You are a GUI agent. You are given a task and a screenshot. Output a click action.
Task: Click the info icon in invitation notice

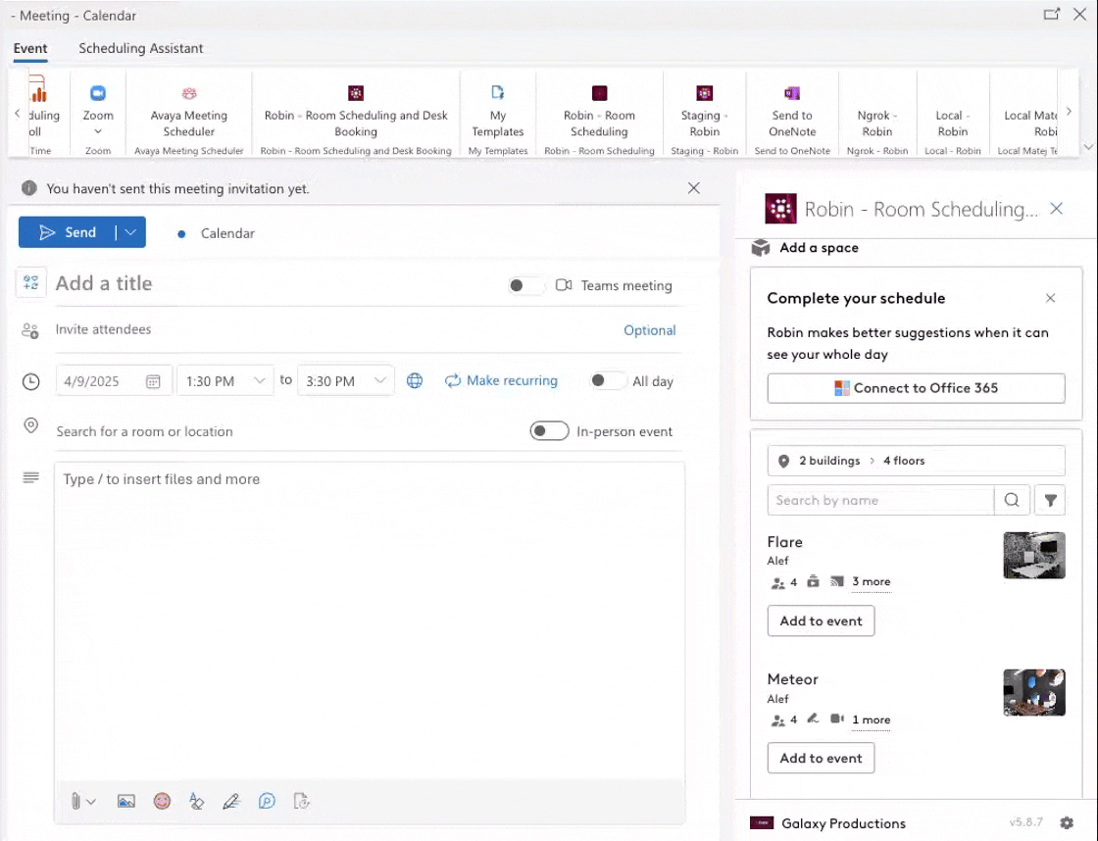point(28,187)
